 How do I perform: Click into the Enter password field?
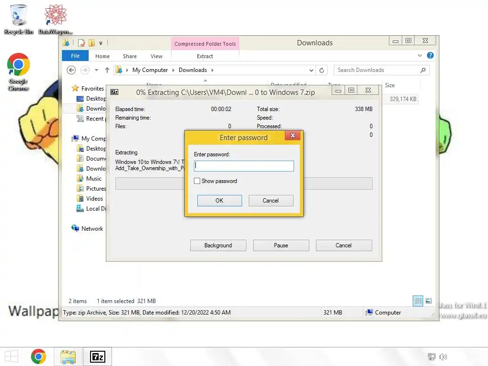[244, 166]
